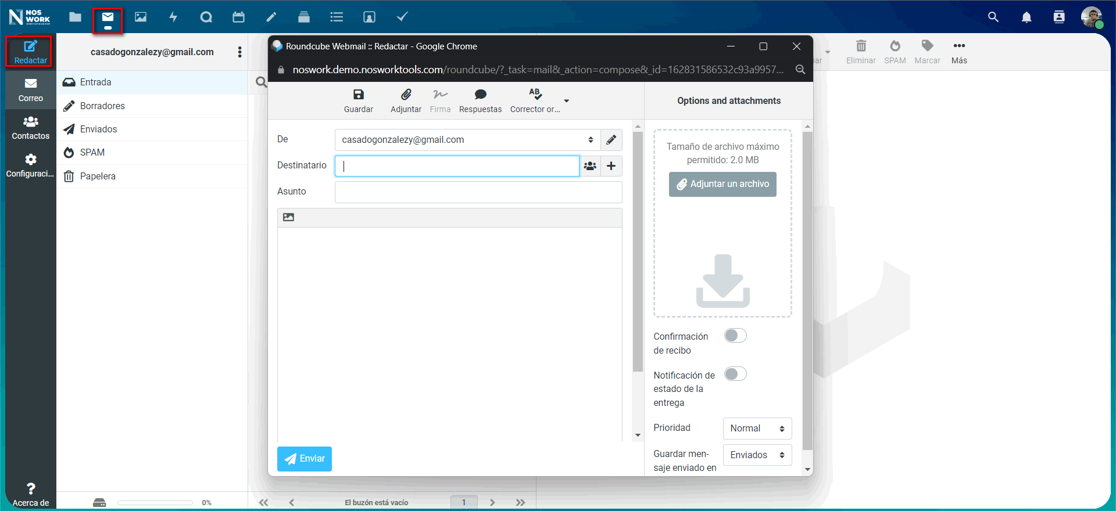
Task: Click the compose form vertical scrollbar
Action: [x=638, y=251]
